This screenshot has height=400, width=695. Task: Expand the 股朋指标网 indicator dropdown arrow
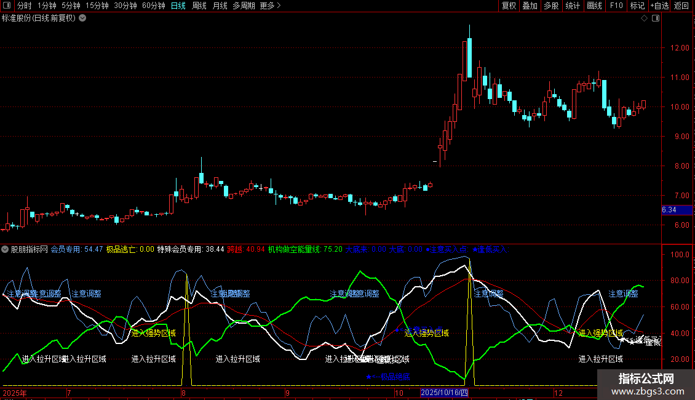point(5,249)
